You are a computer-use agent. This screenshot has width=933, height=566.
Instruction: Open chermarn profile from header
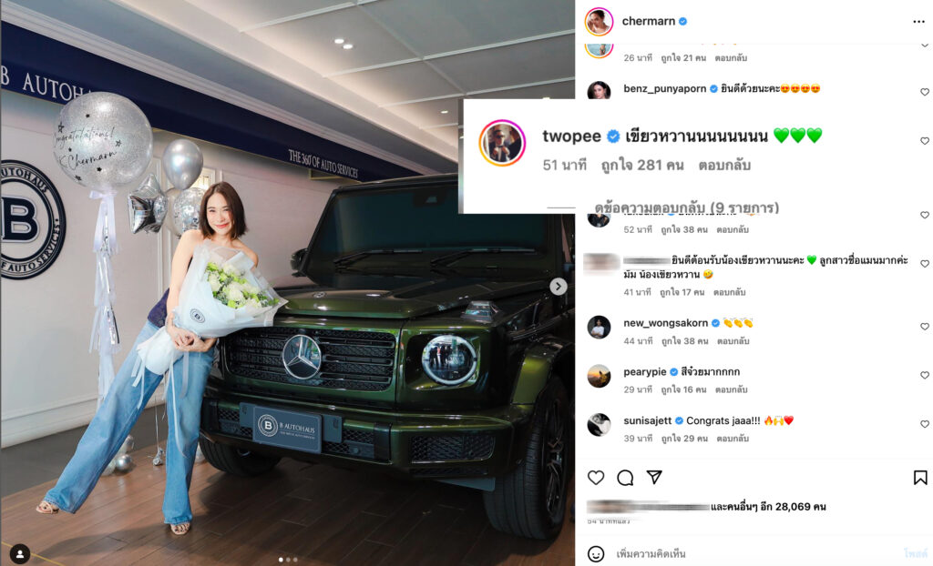[x=648, y=22]
